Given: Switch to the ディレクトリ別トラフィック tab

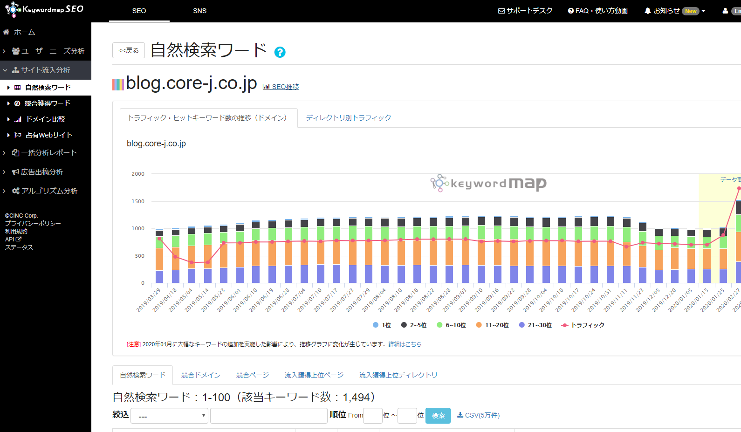Looking at the screenshot, I should point(348,118).
